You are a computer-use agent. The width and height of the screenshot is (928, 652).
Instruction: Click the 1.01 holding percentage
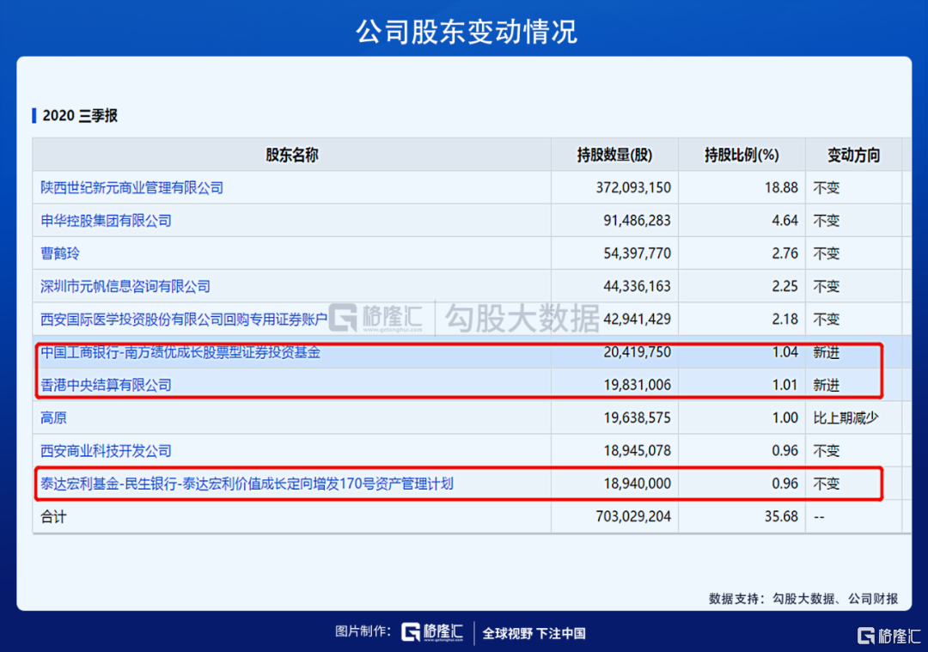785,385
